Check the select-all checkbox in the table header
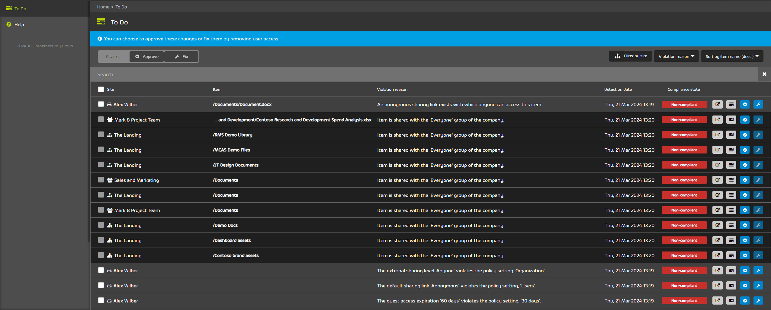This screenshot has height=310, width=771. (x=101, y=89)
